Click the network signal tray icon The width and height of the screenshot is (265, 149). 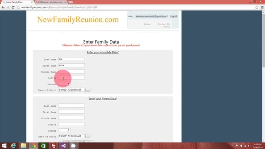coord(245,146)
